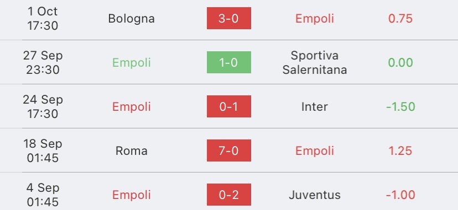Click the -1.00 handicap value
Viewport: 458px width, 210px height.
tap(400, 195)
